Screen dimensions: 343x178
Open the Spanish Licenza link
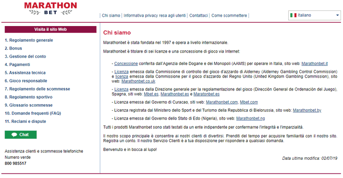[121, 89]
